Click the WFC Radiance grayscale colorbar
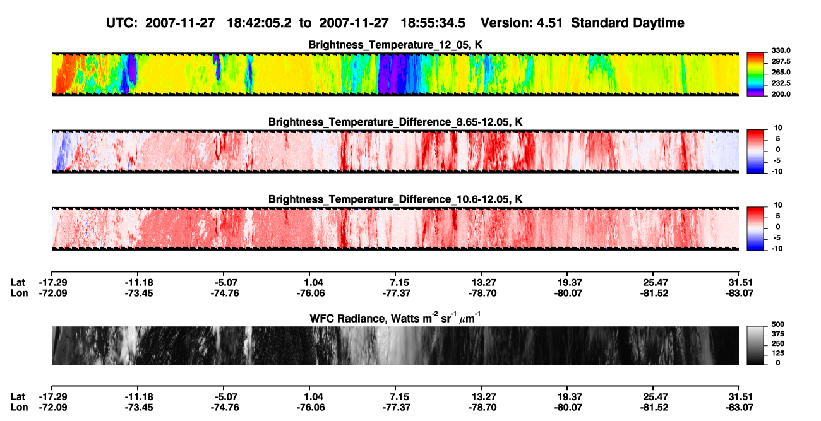Image resolution: width=821 pixels, height=421 pixels. [x=755, y=345]
